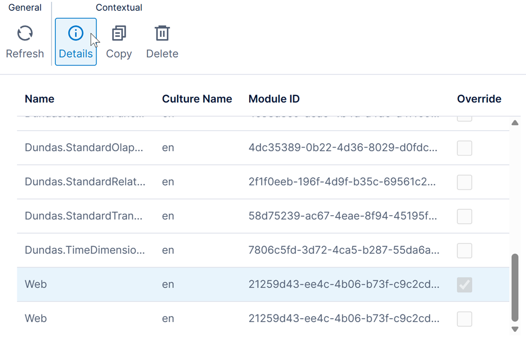
Task: Click the Contextual toolbar group label
Action: 119,7
